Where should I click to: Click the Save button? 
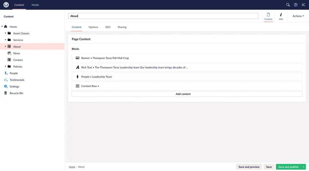269,167
